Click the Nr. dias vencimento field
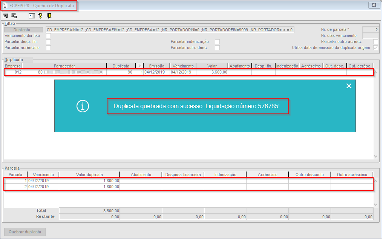This screenshot has height=239, width=383. tap(371, 36)
